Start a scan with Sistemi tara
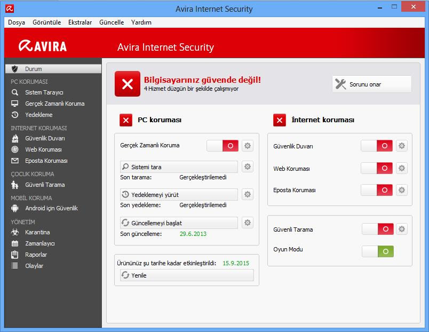Image resolution: width=429 pixels, height=332 pixels. (179, 167)
